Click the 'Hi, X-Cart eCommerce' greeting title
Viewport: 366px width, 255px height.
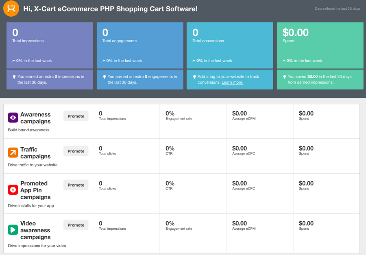click(110, 9)
